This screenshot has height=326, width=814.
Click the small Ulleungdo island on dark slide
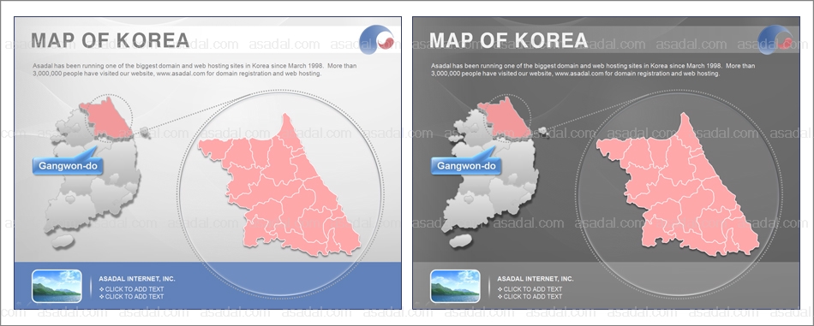pos(543,131)
